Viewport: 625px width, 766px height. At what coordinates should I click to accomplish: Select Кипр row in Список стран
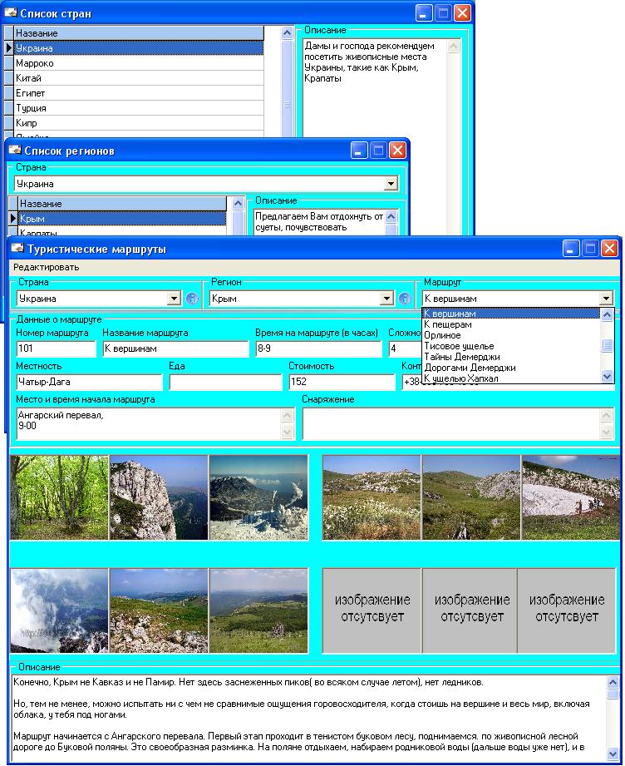(139, 122)
